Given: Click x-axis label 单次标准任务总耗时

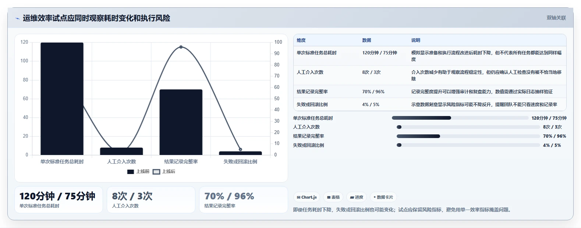Looking at the screenshot, I should click(x=62, y=162).
